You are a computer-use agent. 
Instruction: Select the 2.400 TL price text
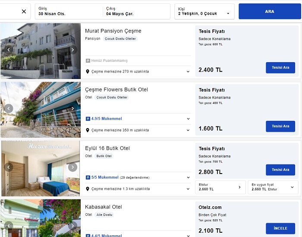[211, 70]
